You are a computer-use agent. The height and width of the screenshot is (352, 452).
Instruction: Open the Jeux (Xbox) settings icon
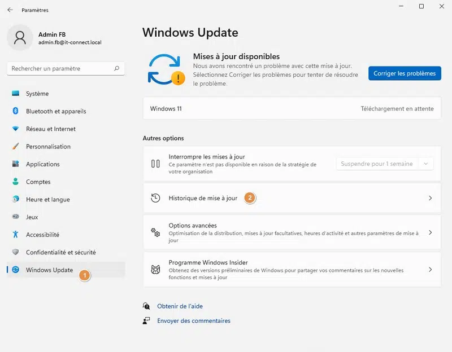16,217
